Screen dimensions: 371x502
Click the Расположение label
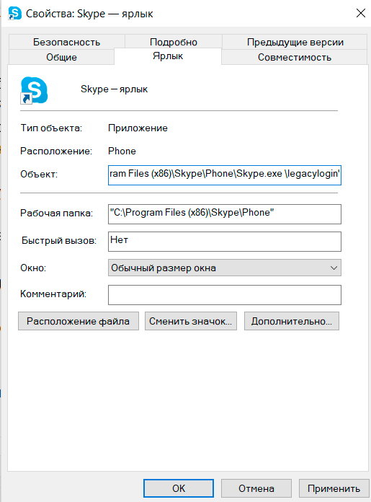point(56,151)
